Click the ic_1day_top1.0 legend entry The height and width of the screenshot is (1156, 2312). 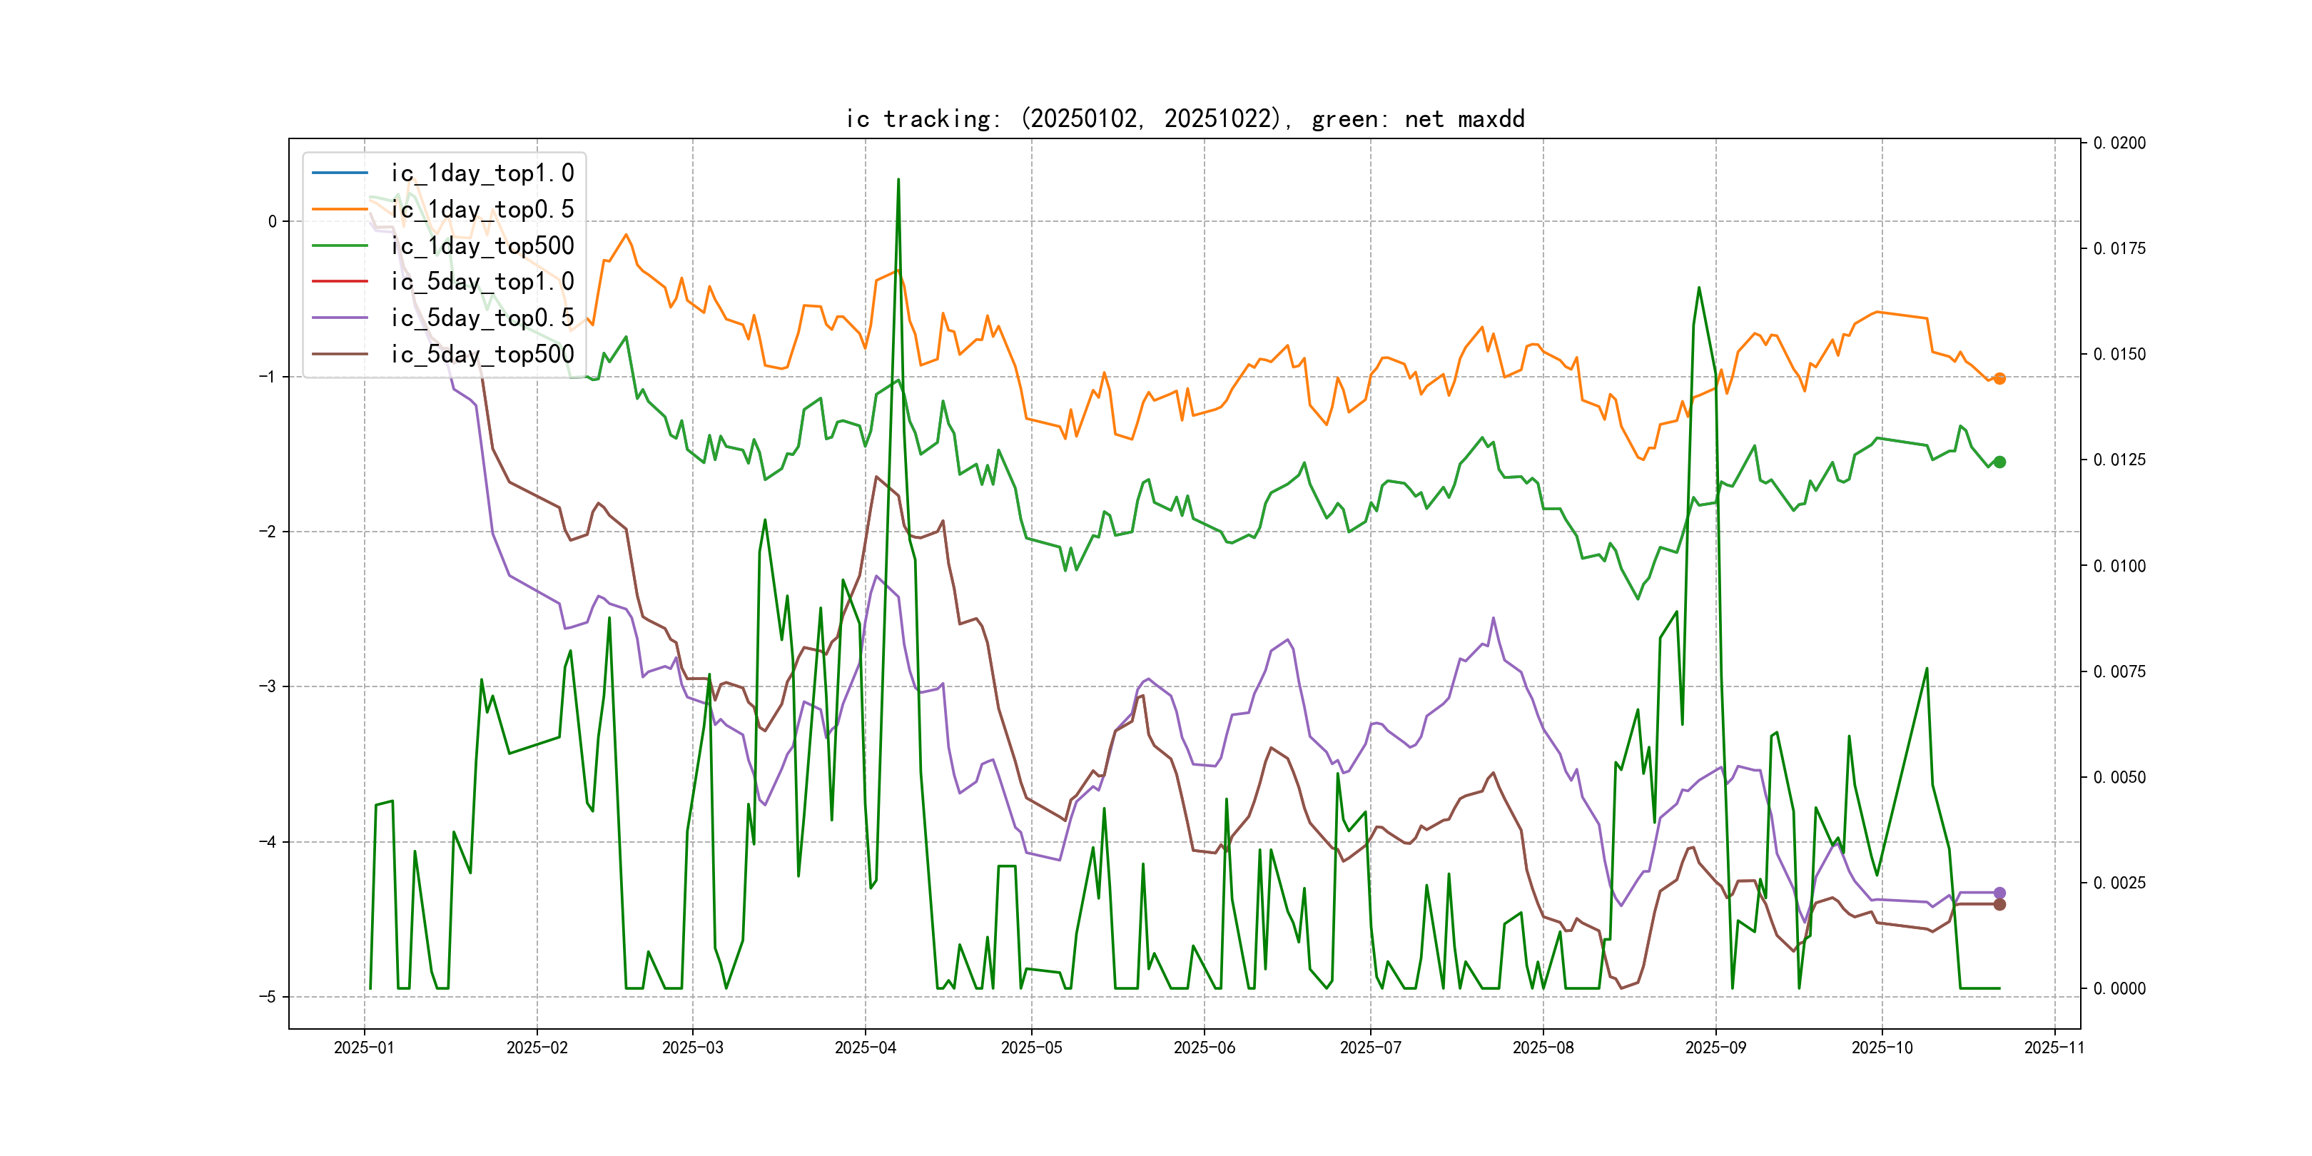click(x=482, y=173)
